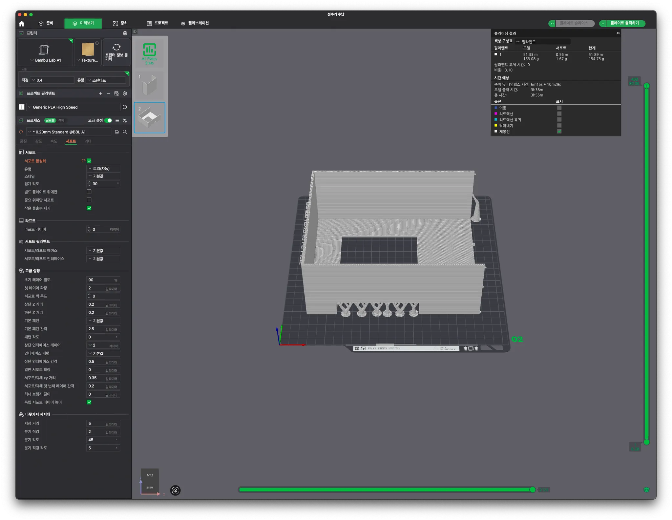Search process settings with the magnifier icon
This screenshot has width=672, height=520.
(x=125, y=132)
